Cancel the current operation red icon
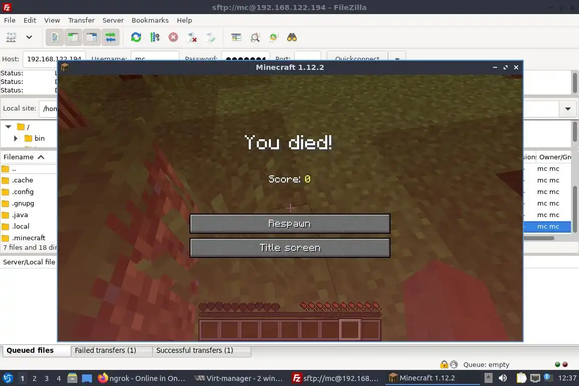Viewport: 579px width, 386px height. point(173,37)
